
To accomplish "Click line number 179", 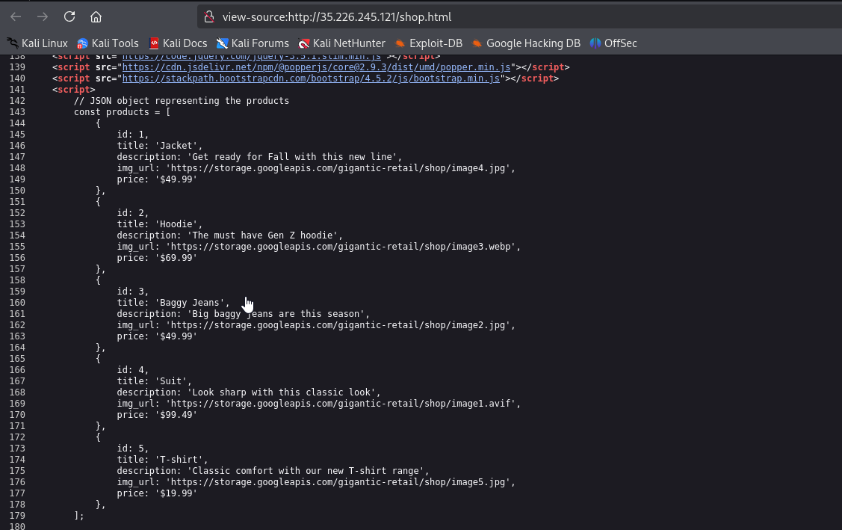I will [17, 516].
